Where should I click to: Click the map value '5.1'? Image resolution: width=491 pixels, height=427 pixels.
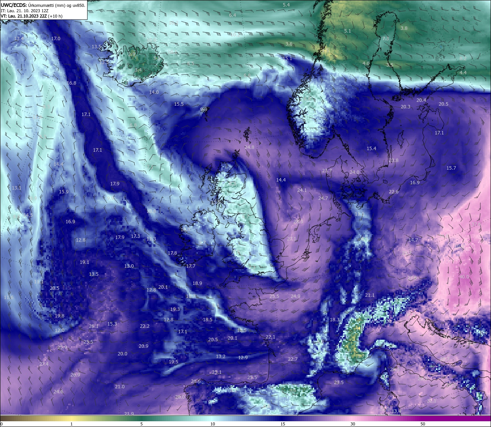348,31
